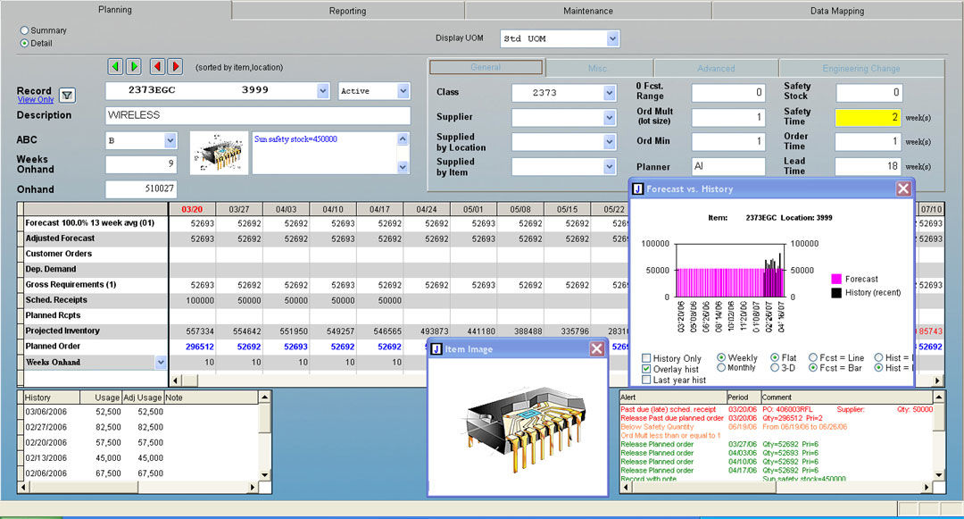Open the Engineering Change sub-tab
Image resolution: width=964 pixels, height=519 pixels.
coord(861,68)
